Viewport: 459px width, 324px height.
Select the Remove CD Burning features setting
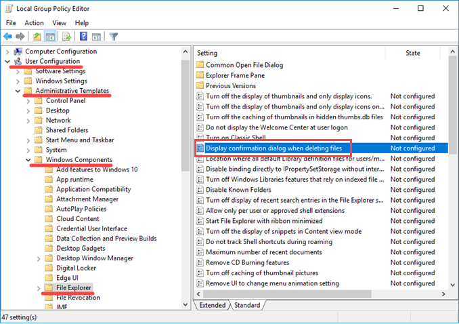tap(247, 262)
